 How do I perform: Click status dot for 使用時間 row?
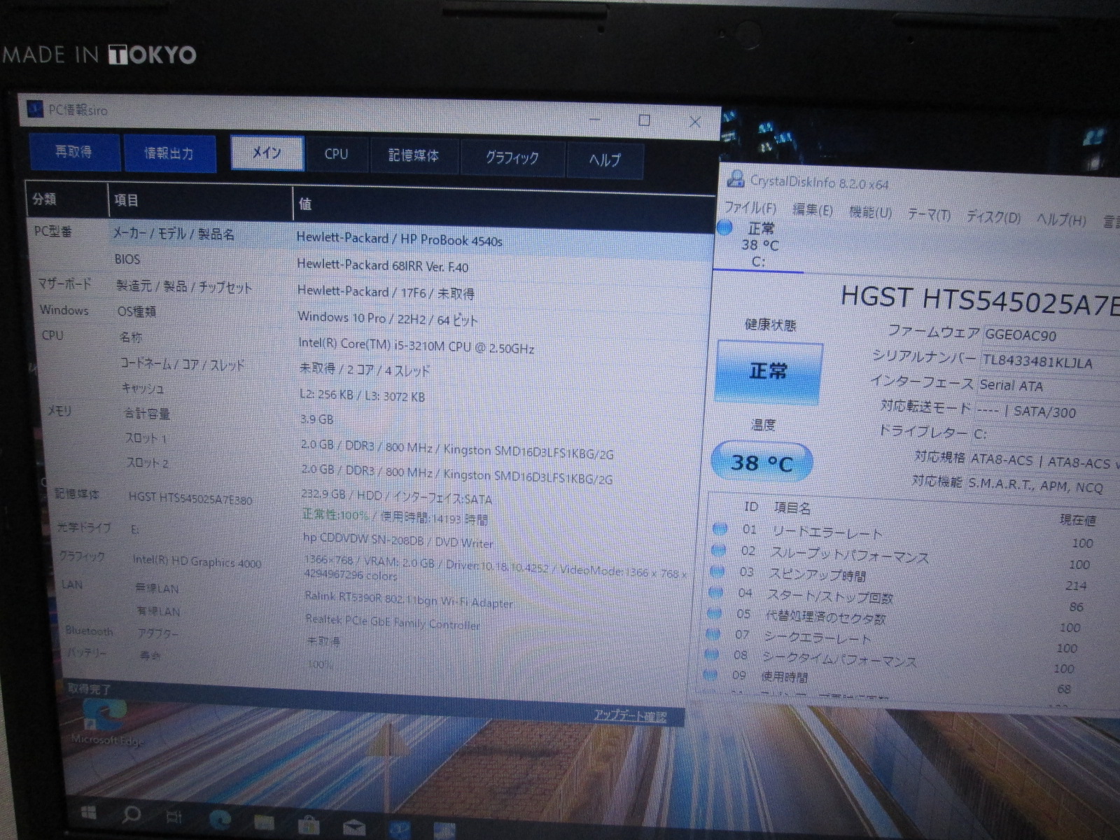(x=710, y=675)
